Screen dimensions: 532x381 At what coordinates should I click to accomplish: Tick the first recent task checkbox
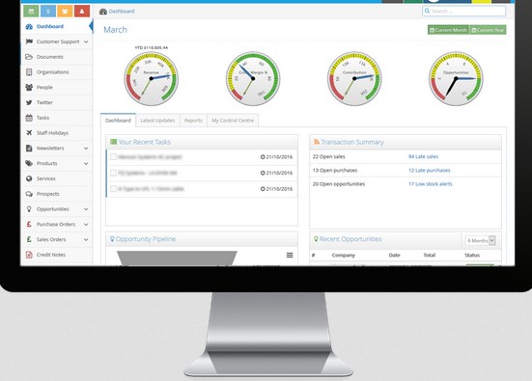pos(113,156)
